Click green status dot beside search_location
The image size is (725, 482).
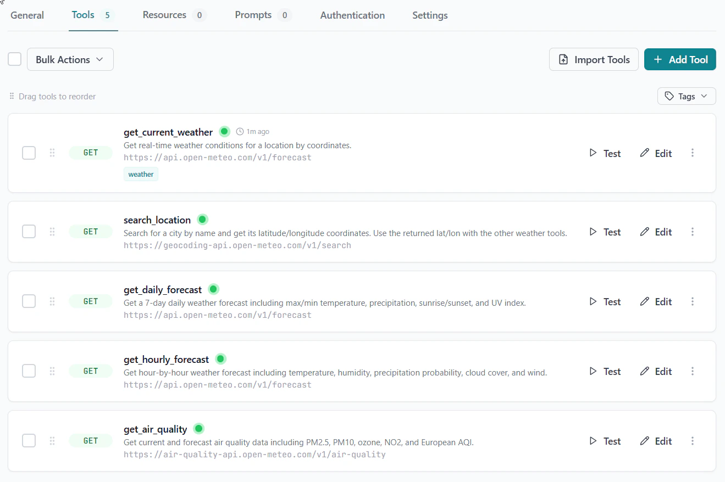pos(202,220)
